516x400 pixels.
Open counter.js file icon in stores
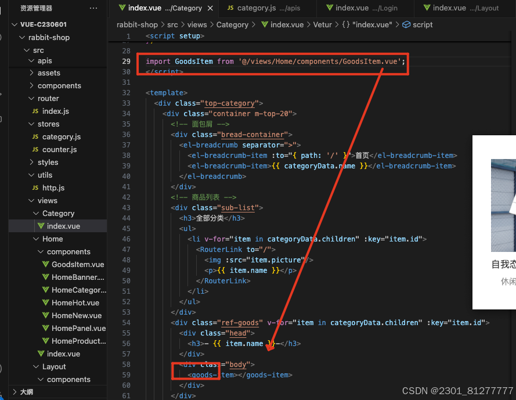[35, 149]
